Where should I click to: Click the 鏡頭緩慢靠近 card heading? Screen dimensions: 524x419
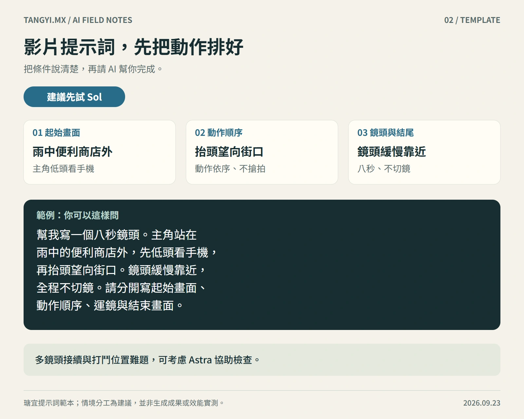[392, 152]
